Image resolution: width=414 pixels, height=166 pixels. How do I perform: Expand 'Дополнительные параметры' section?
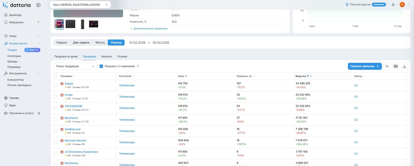click(149, 28)
